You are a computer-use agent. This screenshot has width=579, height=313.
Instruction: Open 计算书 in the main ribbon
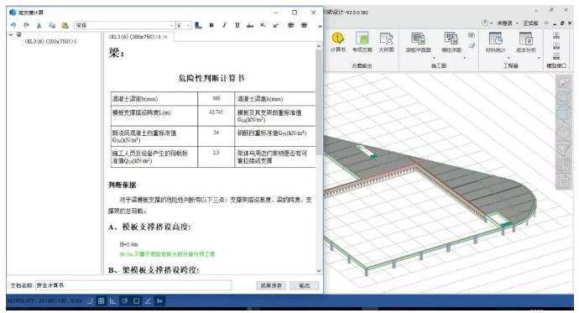pos(338,43)
